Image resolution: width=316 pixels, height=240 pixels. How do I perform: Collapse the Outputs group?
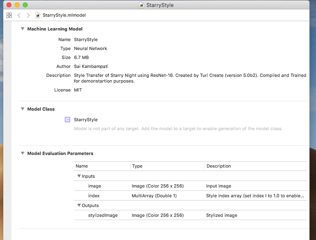pyautogui.click(x=79, y=205)
